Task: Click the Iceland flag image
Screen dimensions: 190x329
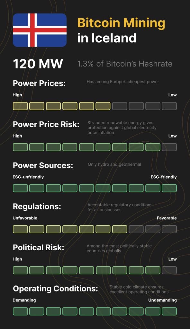Action: coord(40,30)
